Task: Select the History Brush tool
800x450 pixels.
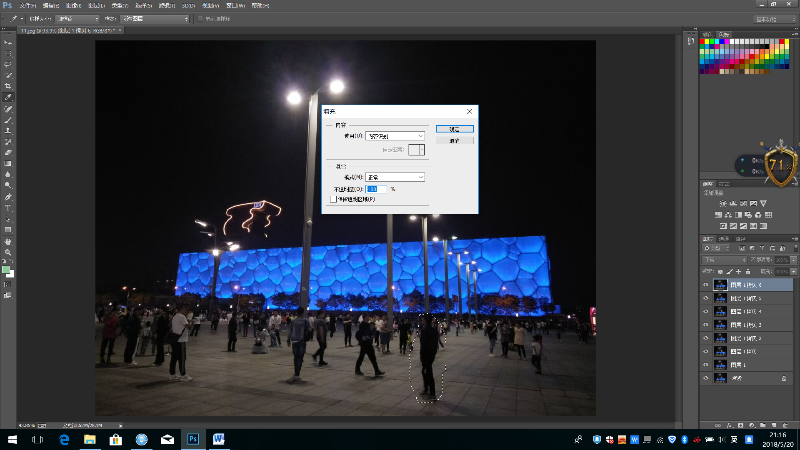Action: [x=8, y=142]
